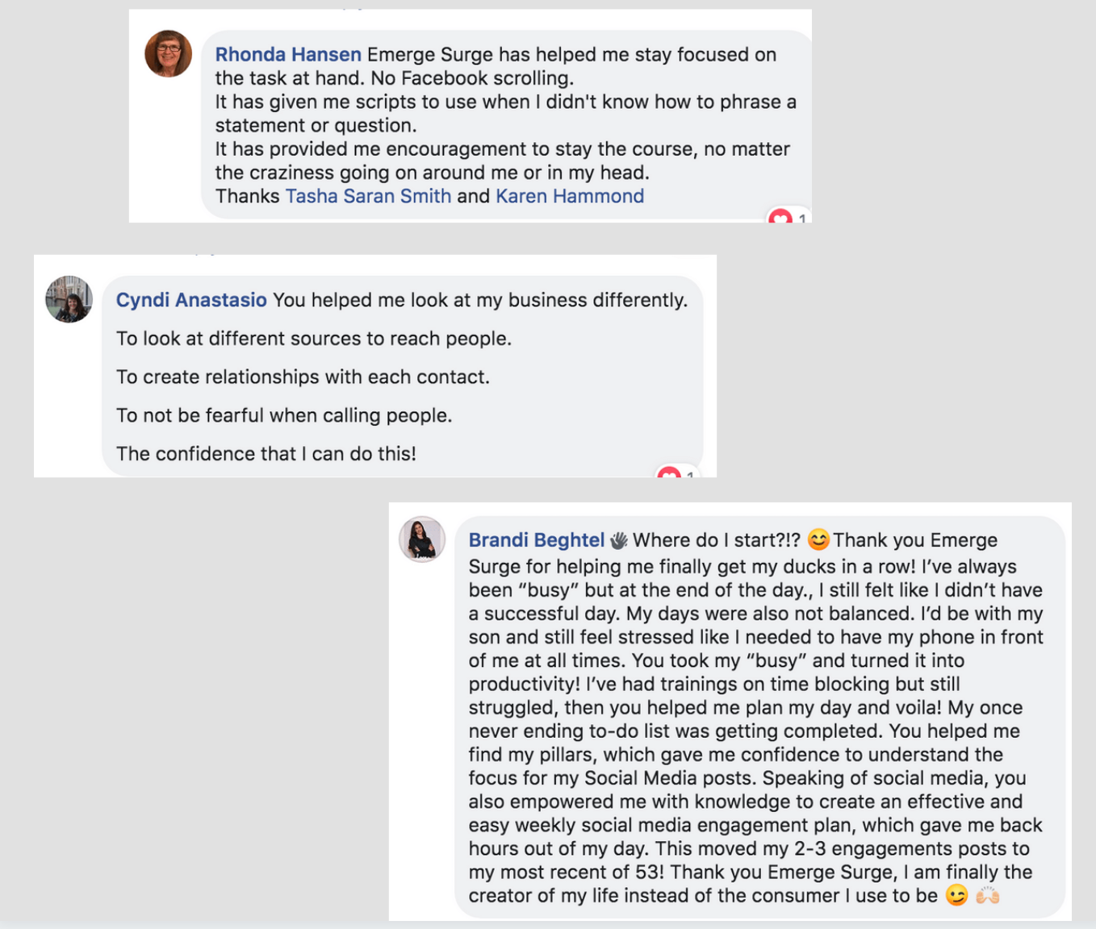This screenshot has width=1096, height=929.
Task: Click the waving hand emoji beside Brandi Beghtel
Action: (619, 540)
